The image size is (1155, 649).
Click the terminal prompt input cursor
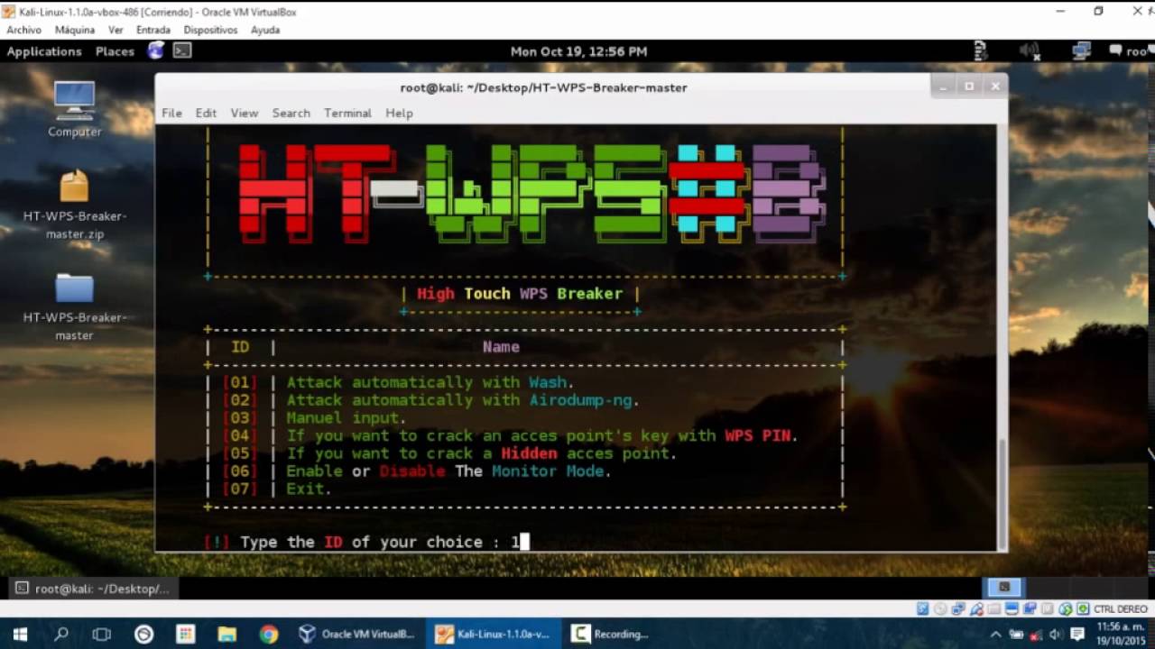click(x=524, y=542)
